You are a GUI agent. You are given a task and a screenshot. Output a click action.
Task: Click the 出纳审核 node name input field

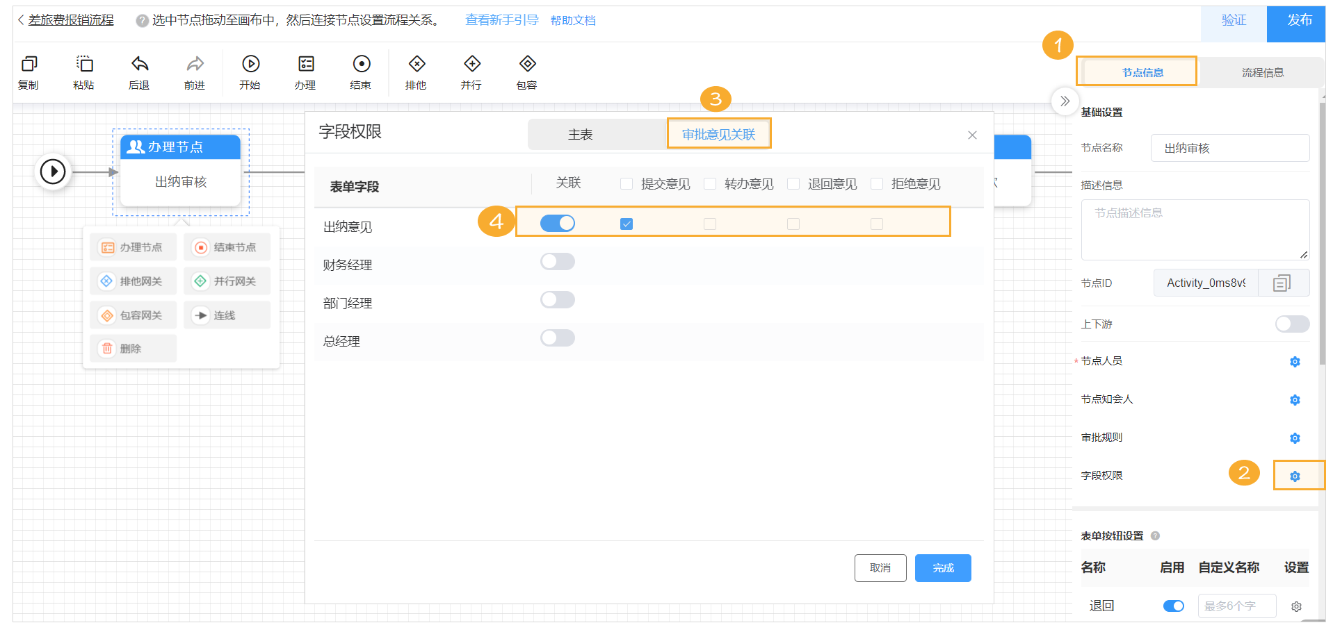pyautogui.click(x=1229, y=148)
